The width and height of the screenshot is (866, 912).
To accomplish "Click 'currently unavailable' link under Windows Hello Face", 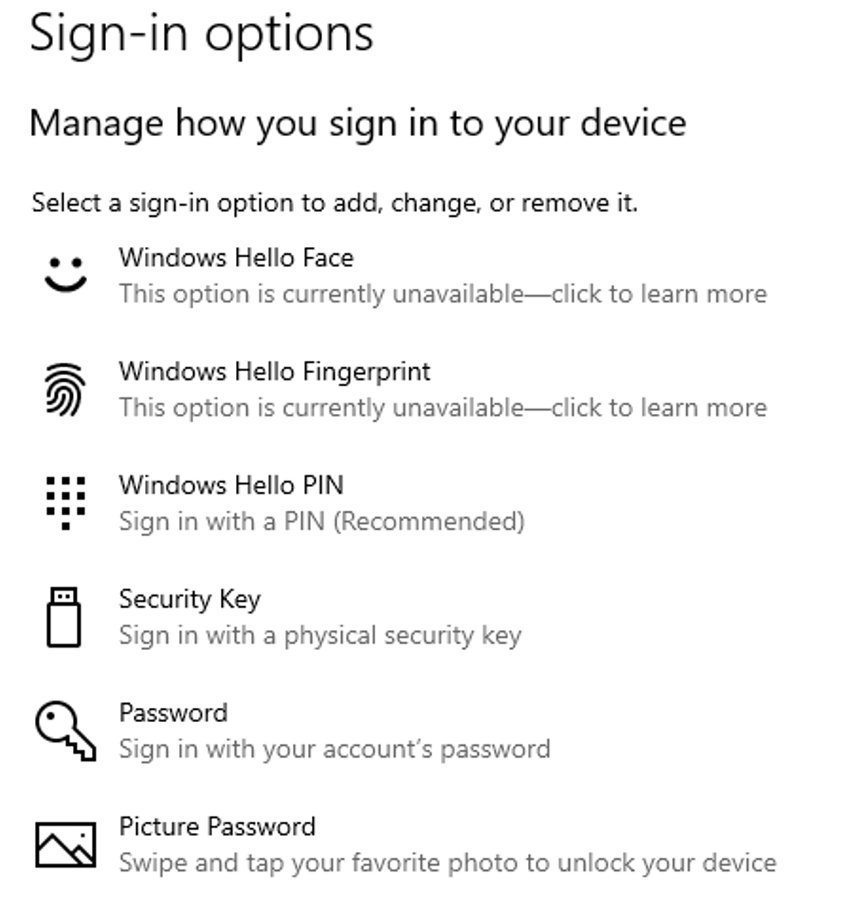I will coord(402,294).
